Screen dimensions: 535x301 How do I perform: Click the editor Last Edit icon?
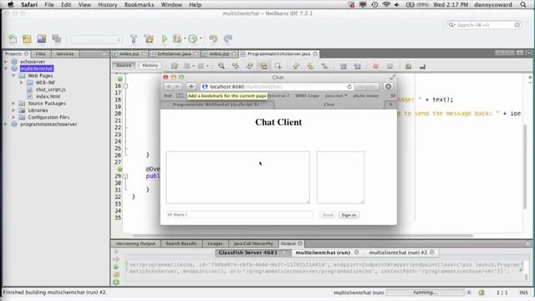coord(175,66)
